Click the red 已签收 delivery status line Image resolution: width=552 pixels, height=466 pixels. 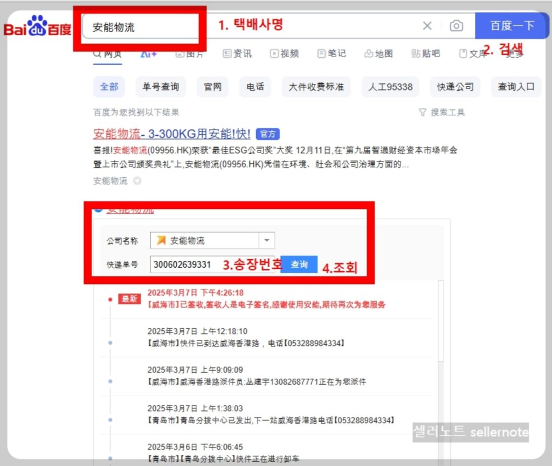coord(266,304)
